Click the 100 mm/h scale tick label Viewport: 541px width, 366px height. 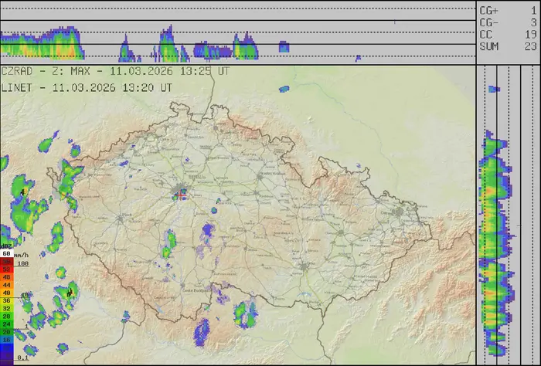pos(22,263)
